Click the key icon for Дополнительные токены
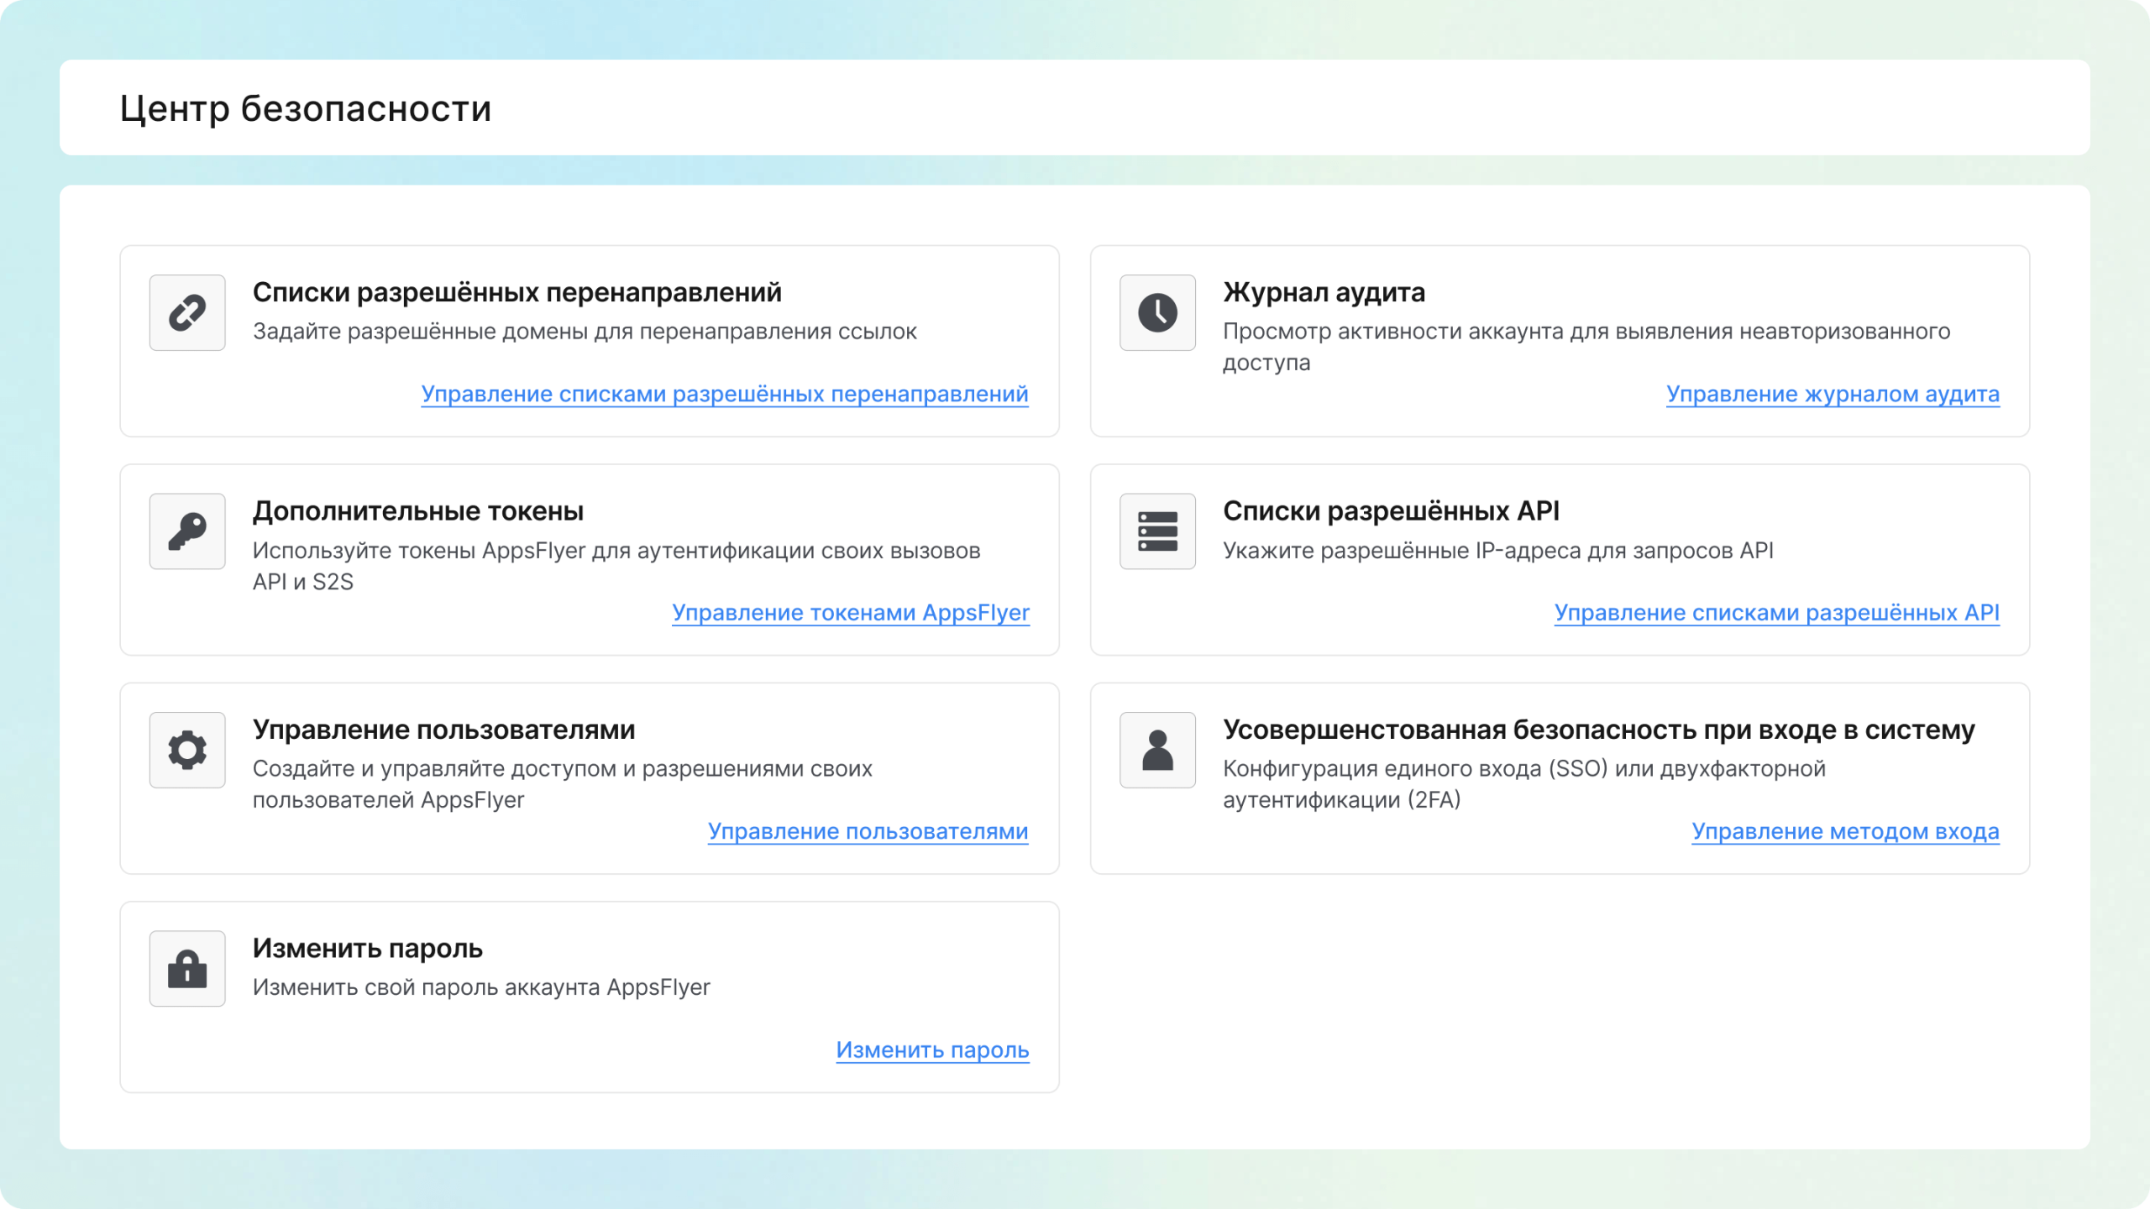Image resolution: width=2150 pixels, height=1209 pixels. pyautogui.click(x=186, y=531)
